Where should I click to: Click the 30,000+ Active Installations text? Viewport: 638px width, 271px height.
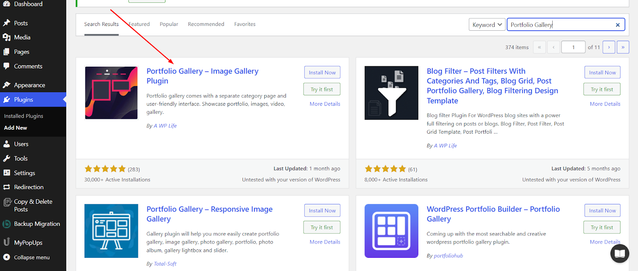click(117, 180)
